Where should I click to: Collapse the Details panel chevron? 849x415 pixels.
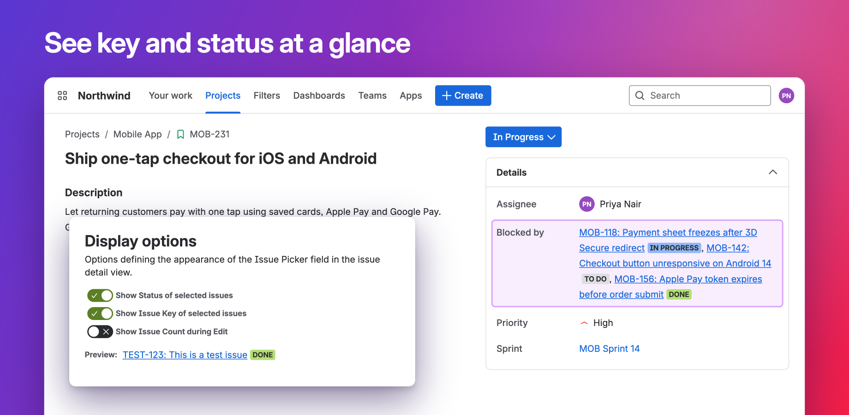(x=773, y=172)
